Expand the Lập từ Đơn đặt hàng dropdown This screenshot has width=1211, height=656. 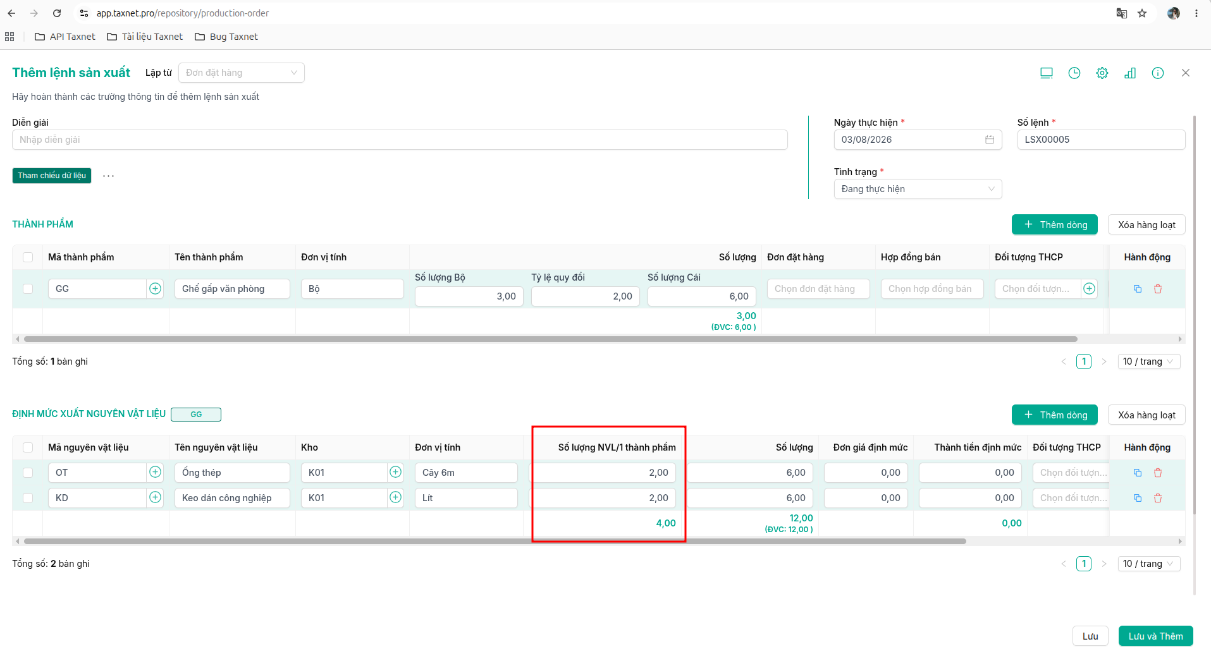[x=241, y=73]
